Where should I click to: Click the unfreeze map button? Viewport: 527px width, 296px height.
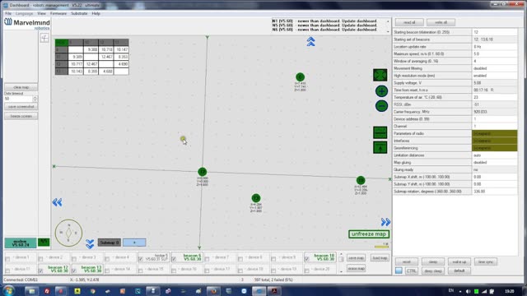point(369,234)
